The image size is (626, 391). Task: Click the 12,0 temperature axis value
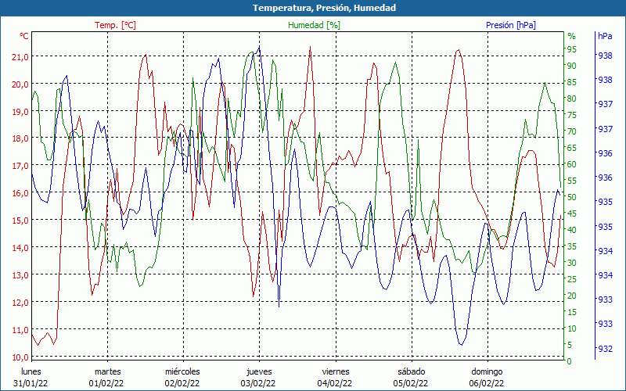(x=20, y=303)
